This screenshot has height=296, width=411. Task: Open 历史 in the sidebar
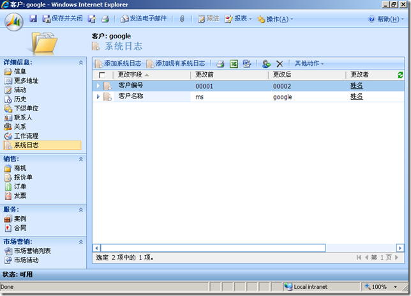coord(15,99)
